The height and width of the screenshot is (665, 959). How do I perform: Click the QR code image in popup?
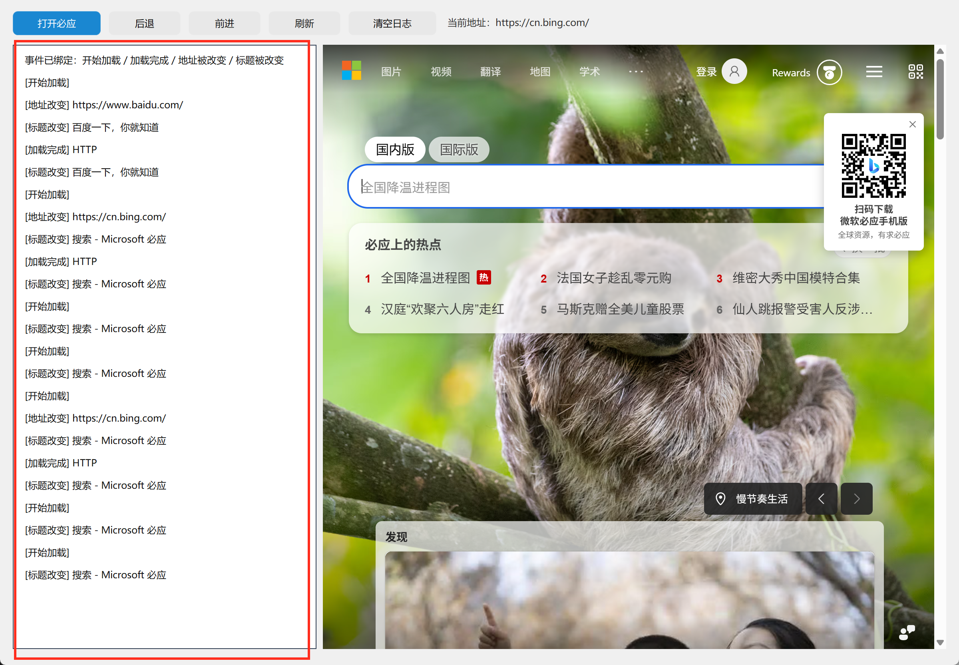873,165
